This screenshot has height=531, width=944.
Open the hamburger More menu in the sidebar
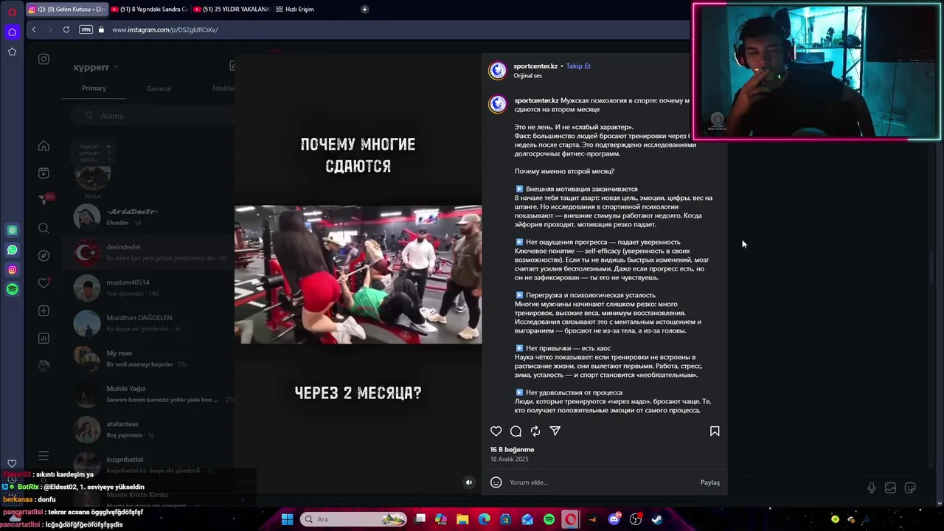[44, 456]
